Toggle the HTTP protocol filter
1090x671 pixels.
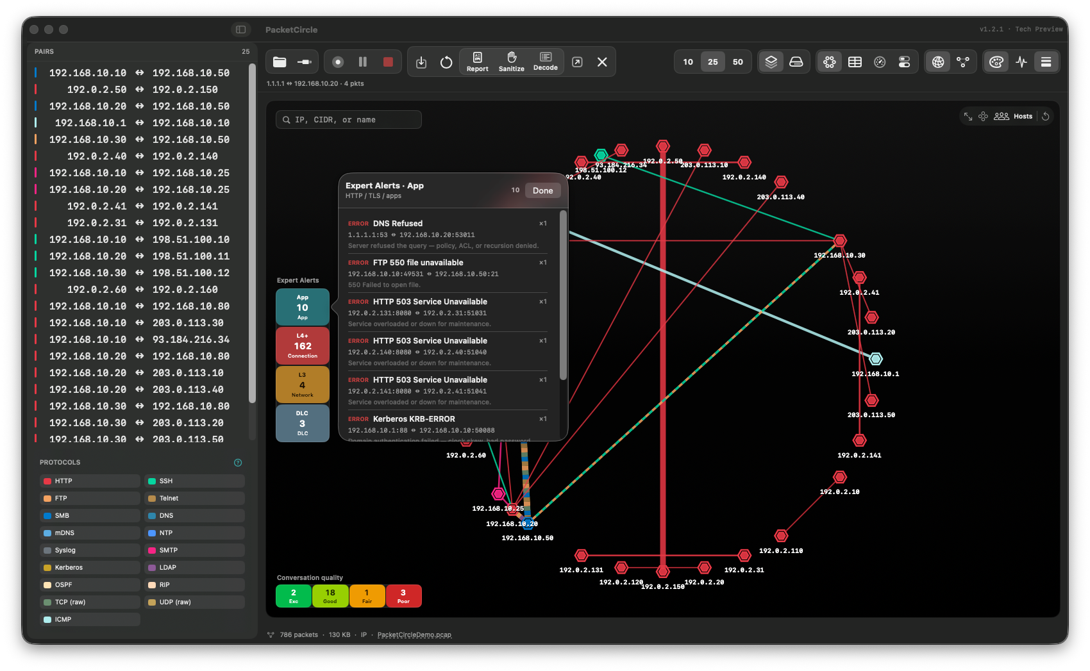click(x=90, y=481)
